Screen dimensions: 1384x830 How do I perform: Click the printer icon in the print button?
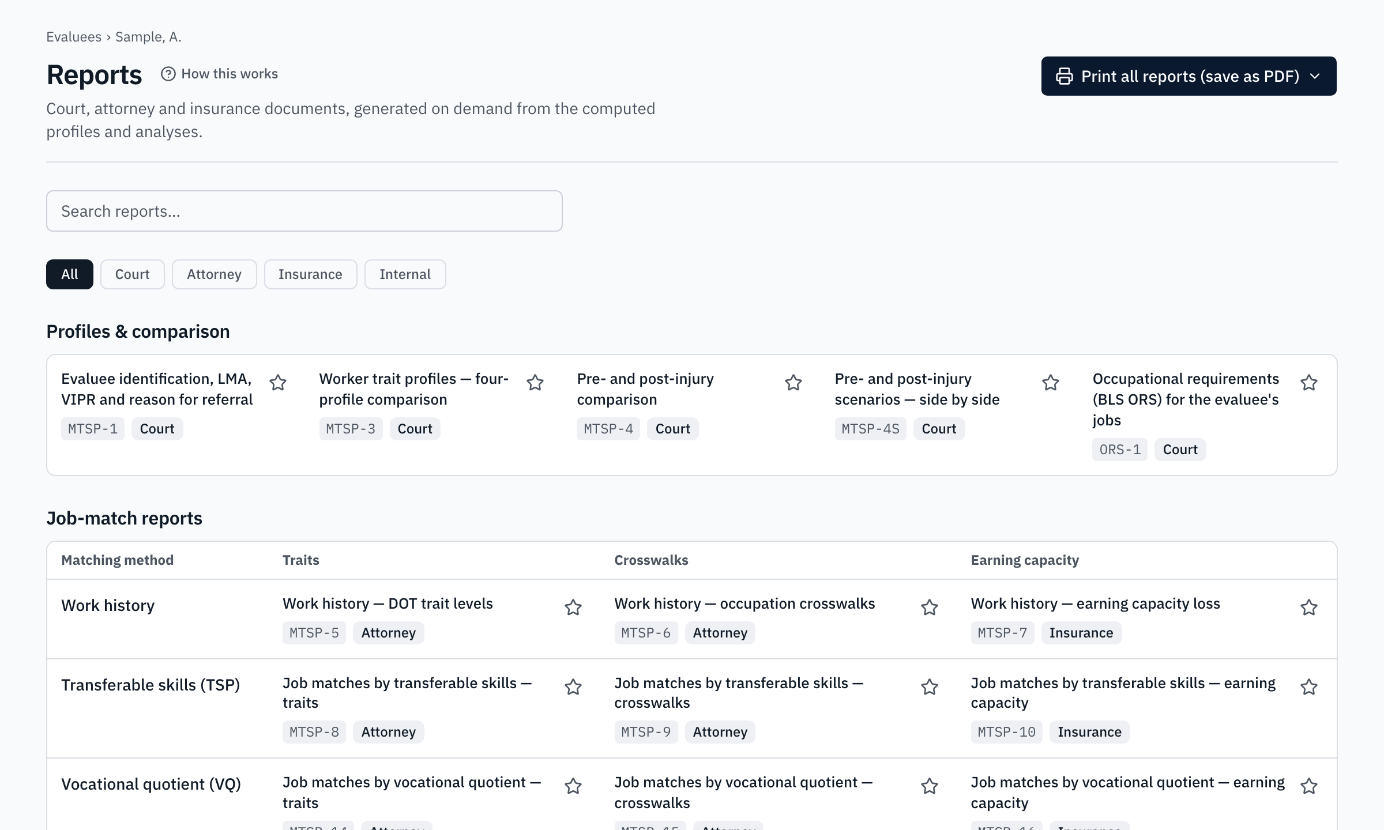pyautogui.click(x=1065, y=76)
